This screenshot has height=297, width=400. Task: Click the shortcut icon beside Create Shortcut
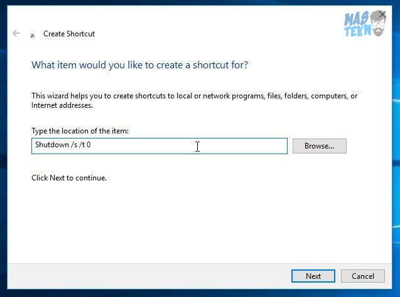pyautogui.click(x=33, y=36)
